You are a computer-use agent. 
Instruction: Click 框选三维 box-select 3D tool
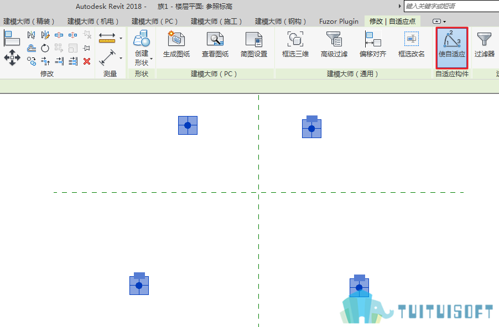tap(295, 45)
